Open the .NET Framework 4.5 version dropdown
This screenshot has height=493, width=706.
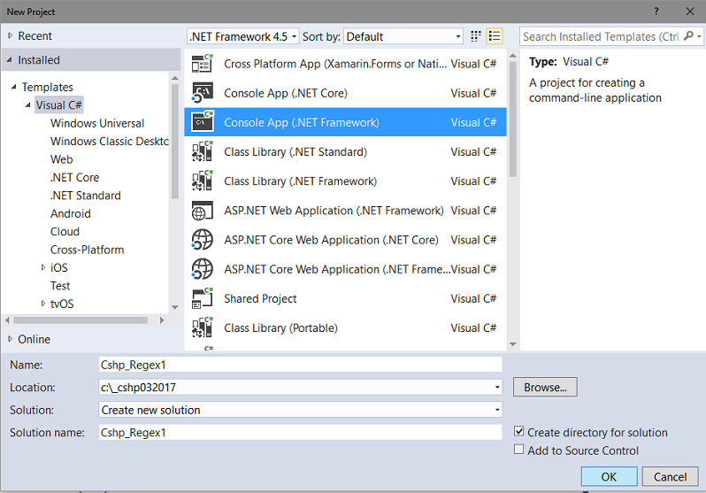(x=242, y=36)
